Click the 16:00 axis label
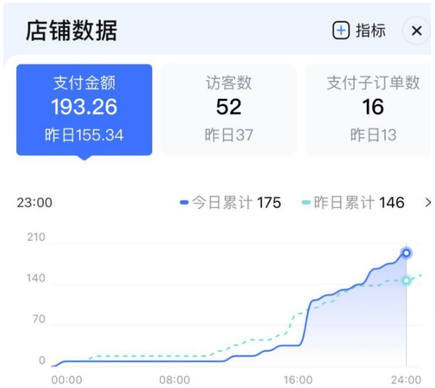435x388 pixels. point(298,379)
